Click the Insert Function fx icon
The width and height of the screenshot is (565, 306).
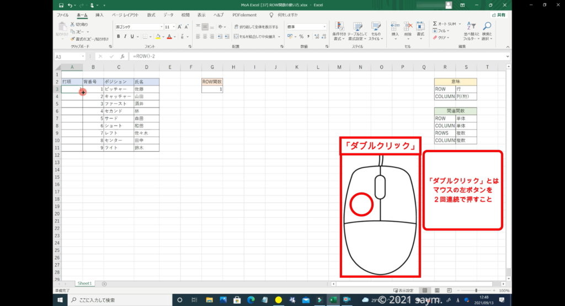[122, 57]
